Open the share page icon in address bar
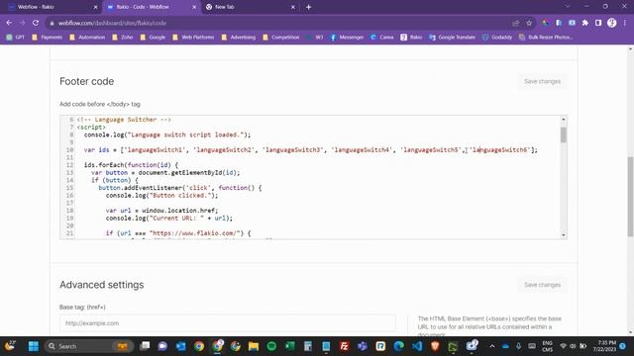Viewport: 634px width, 356px height. tap(515, 23)
